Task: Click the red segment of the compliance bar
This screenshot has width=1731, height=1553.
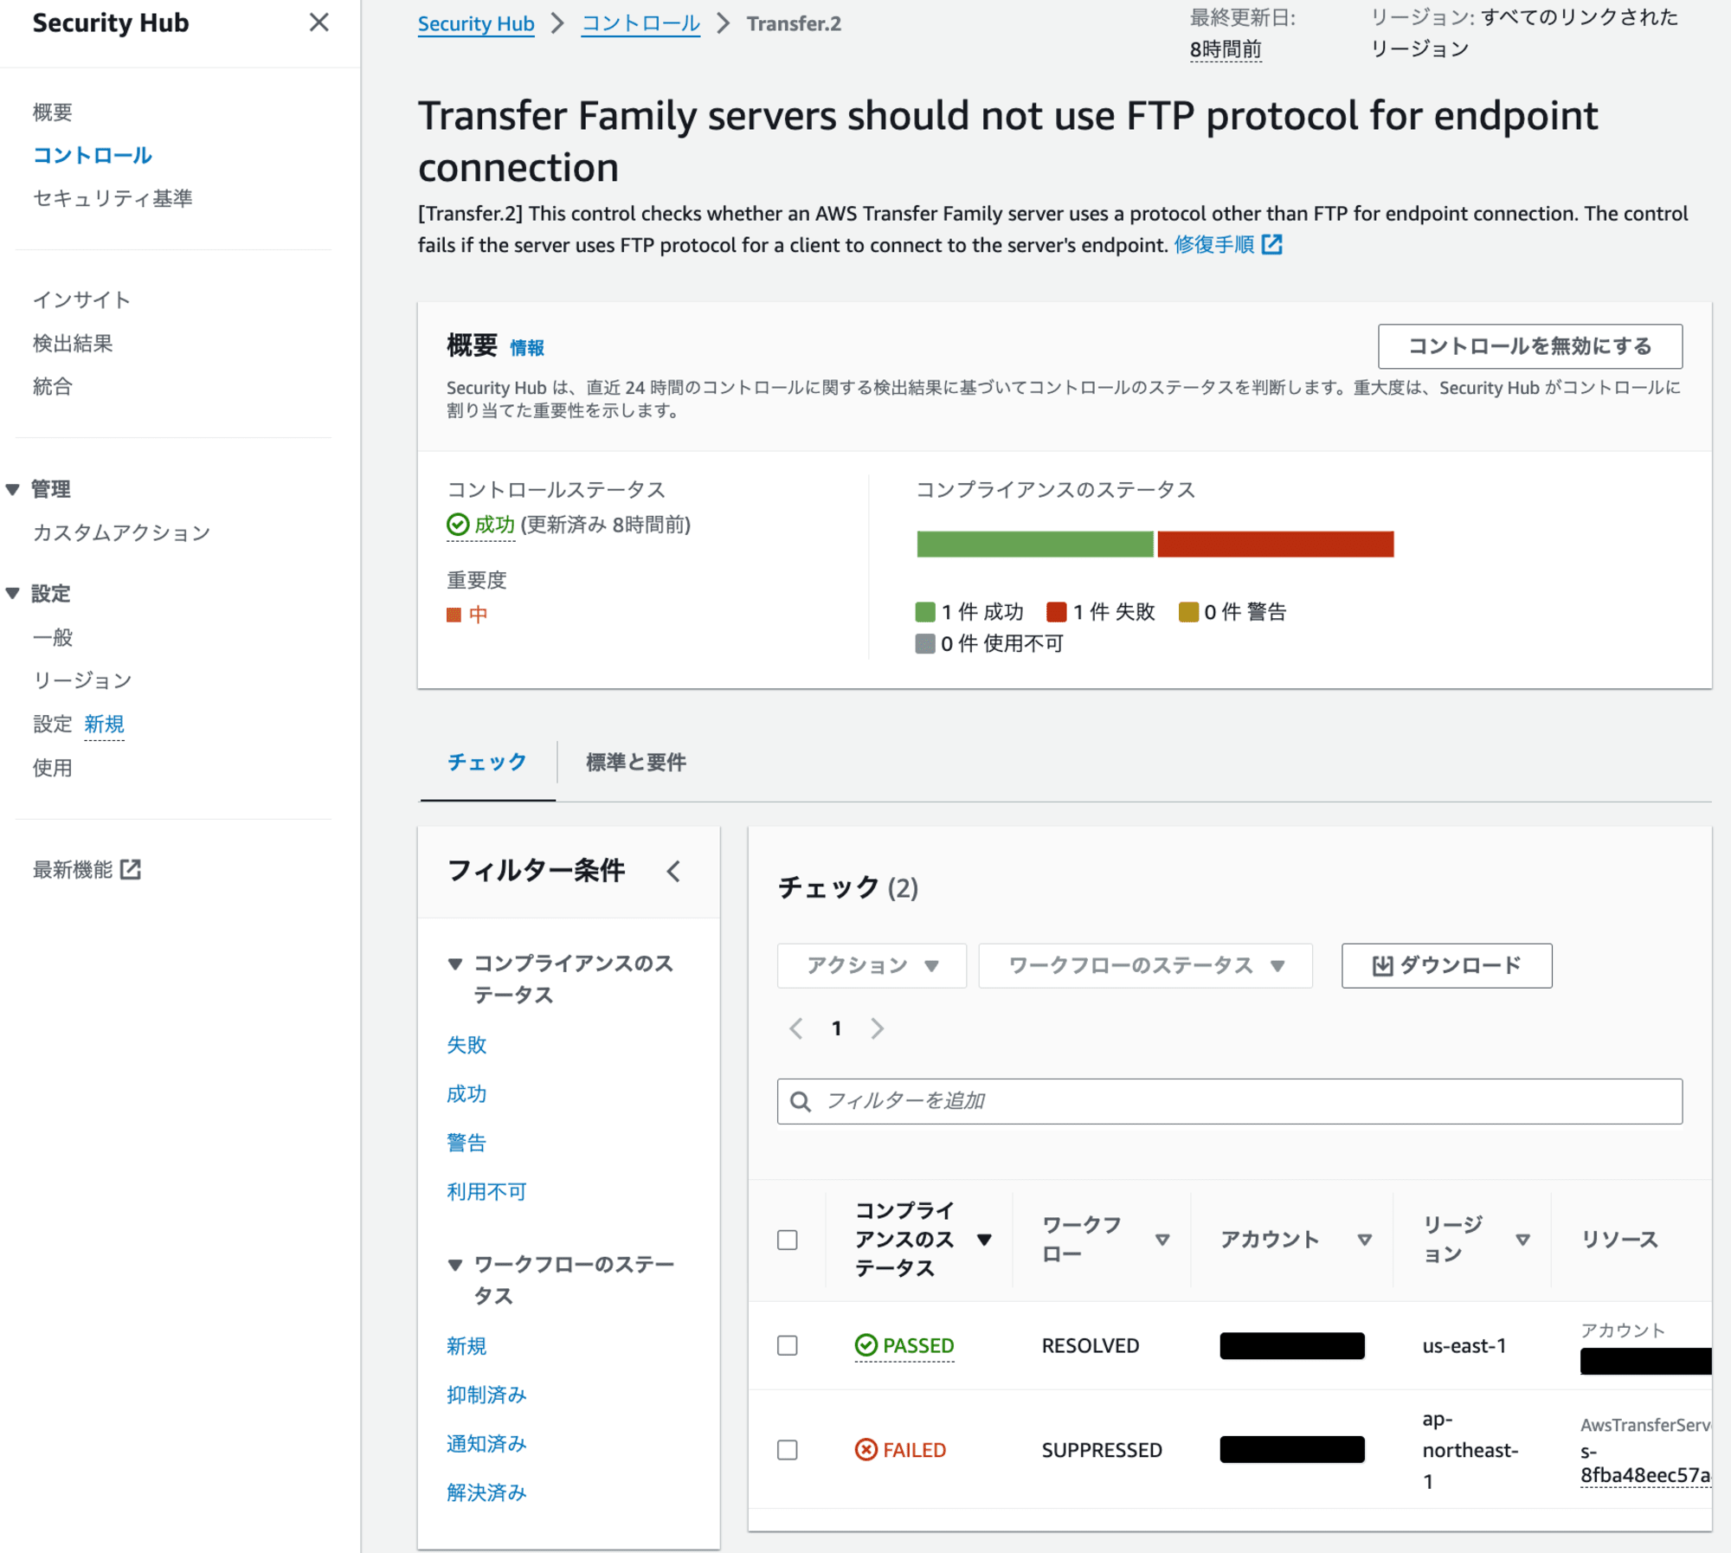Action: click(1276, 544)
